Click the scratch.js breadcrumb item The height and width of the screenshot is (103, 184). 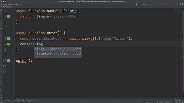pyautogui.click(x=11, y=4)
